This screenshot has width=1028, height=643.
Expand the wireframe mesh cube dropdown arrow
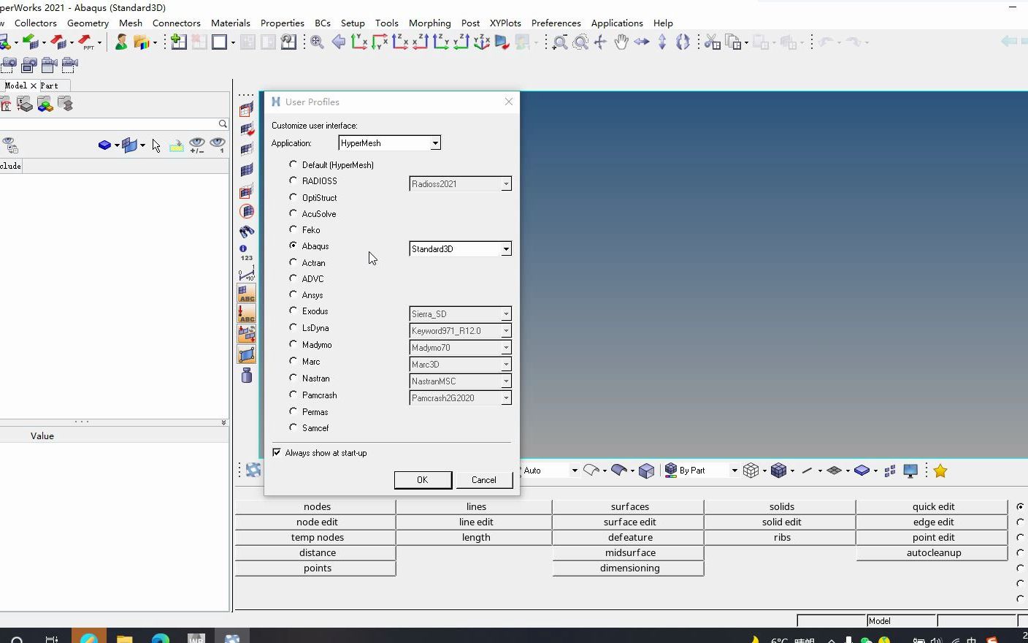point(764,471)
